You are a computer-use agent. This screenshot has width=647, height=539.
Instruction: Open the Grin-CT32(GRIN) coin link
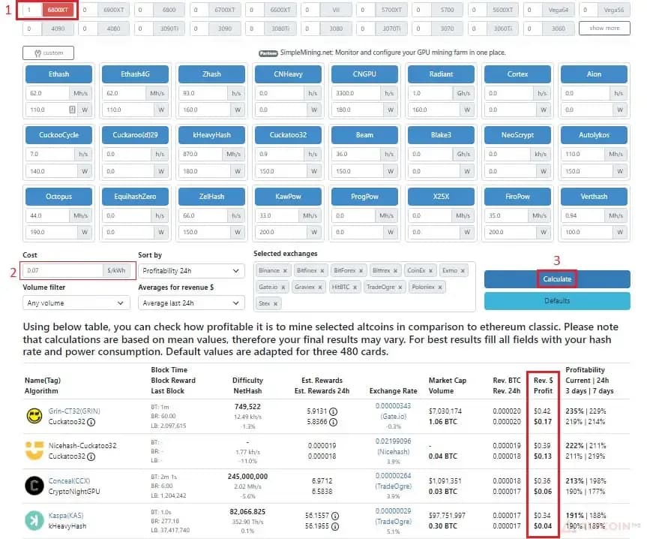[x=74, y=411]
